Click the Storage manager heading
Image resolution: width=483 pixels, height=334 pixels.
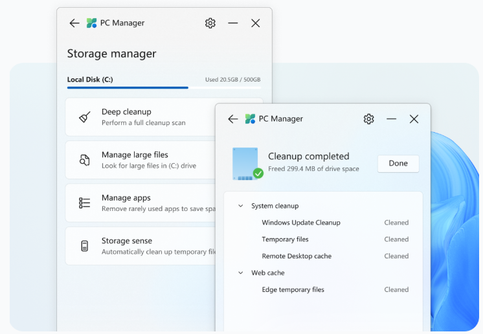coord(112,54)
